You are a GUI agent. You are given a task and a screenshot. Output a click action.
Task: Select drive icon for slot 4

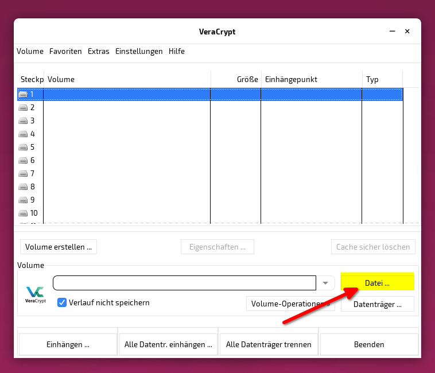point(23,134)
